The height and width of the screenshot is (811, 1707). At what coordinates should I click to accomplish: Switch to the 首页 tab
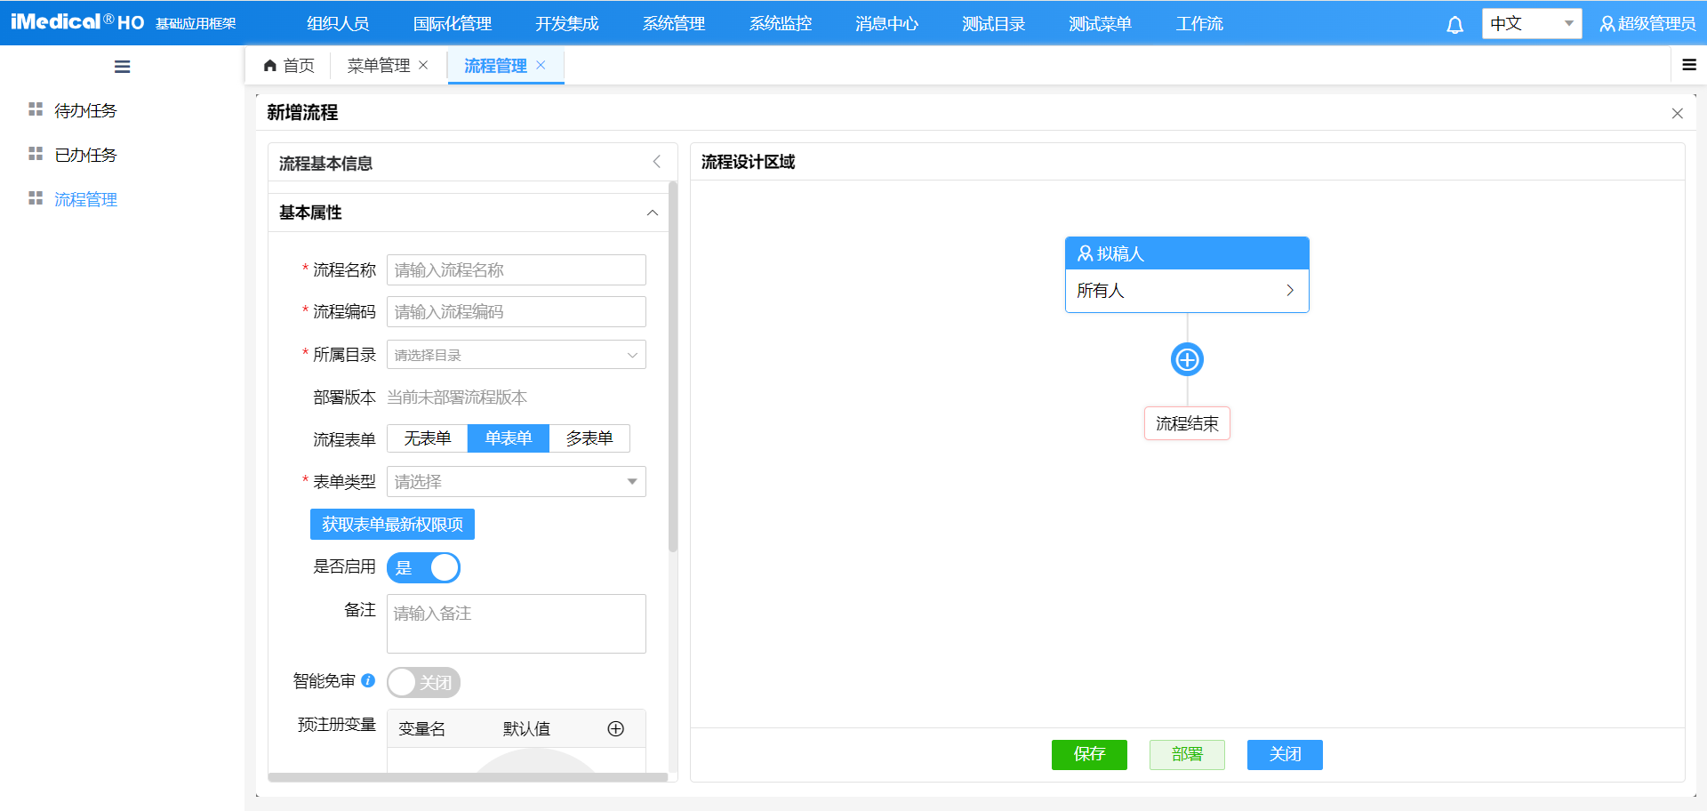pyautogui.click(x=289, y=66)
